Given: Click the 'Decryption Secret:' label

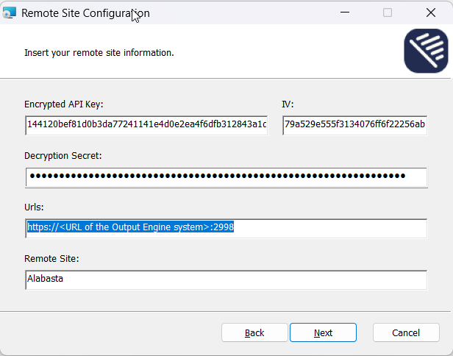Looking at the screenshot, I should [63, 156].
